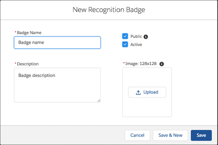Click the Badge Name input field
This screenshot has height=145, width=218.
point(57,43)
